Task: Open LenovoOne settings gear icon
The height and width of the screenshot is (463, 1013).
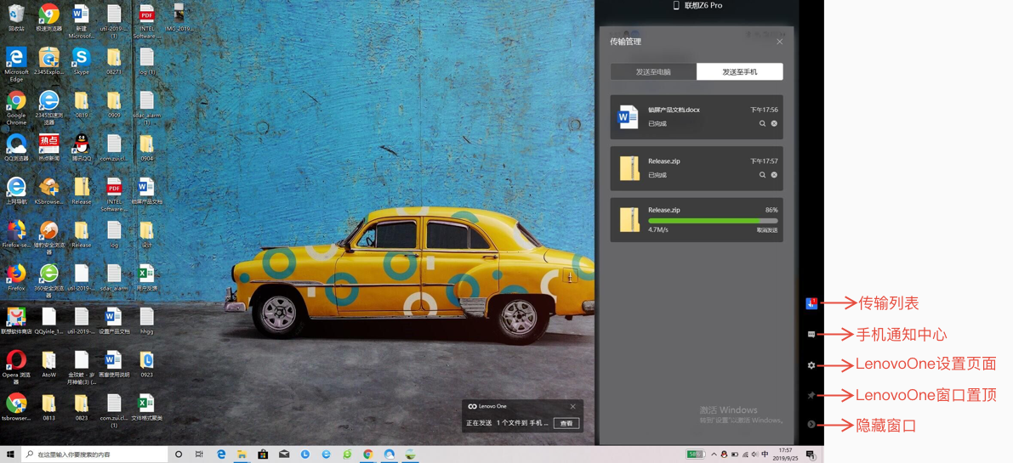Action: point(811,365)
